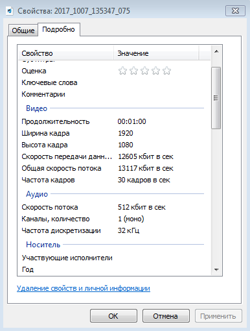The height and width of the screenshot is (331, 250).
Task: Switch to the Общие tab
Action: click(x=23, y=31)
